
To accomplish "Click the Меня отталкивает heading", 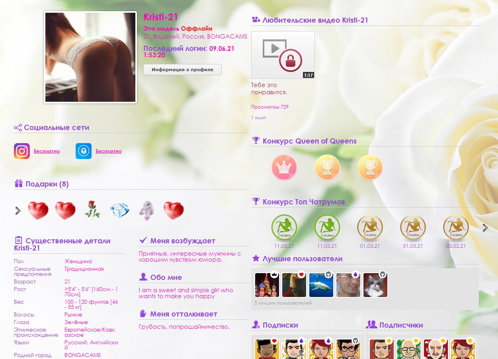I will tap(184, 314).
